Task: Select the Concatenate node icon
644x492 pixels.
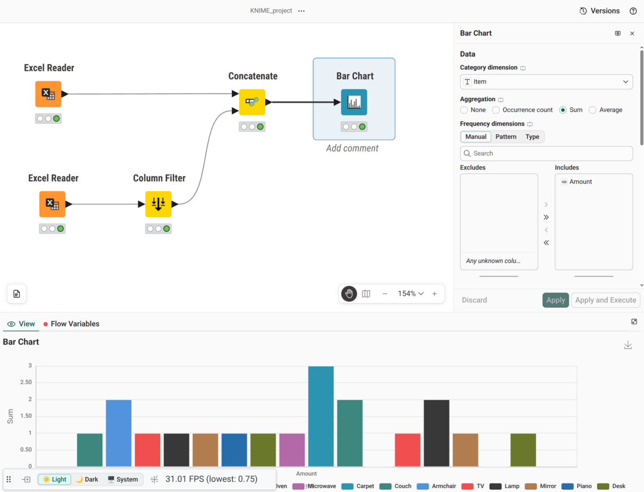Action: [252, 102]
